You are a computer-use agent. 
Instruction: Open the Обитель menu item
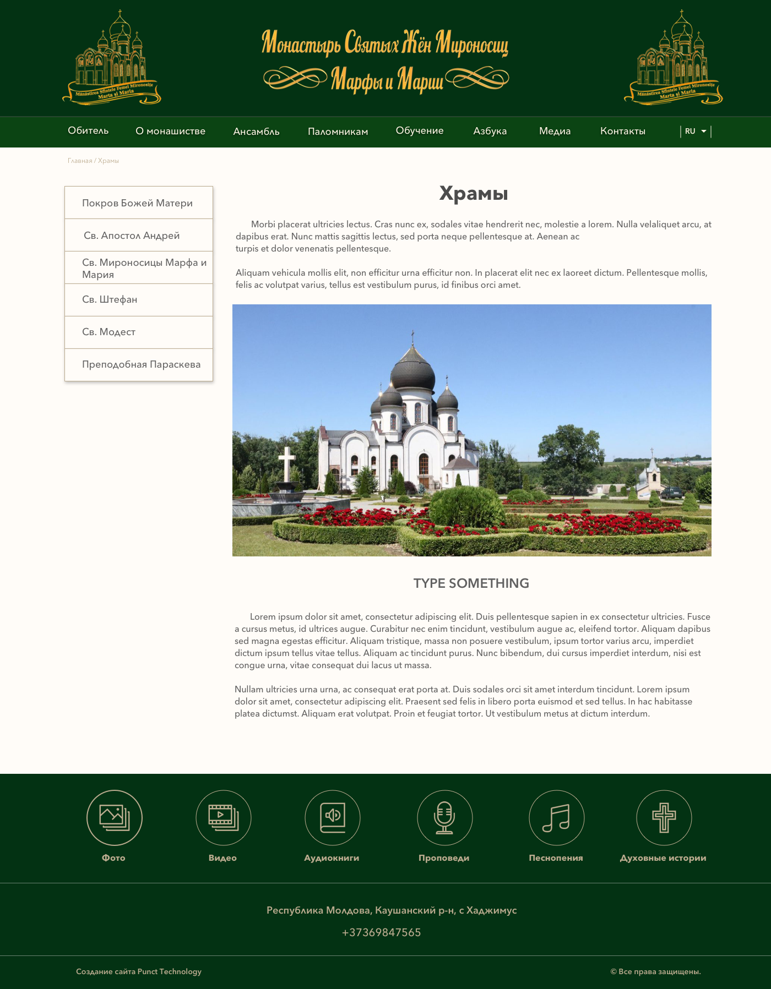88,131
